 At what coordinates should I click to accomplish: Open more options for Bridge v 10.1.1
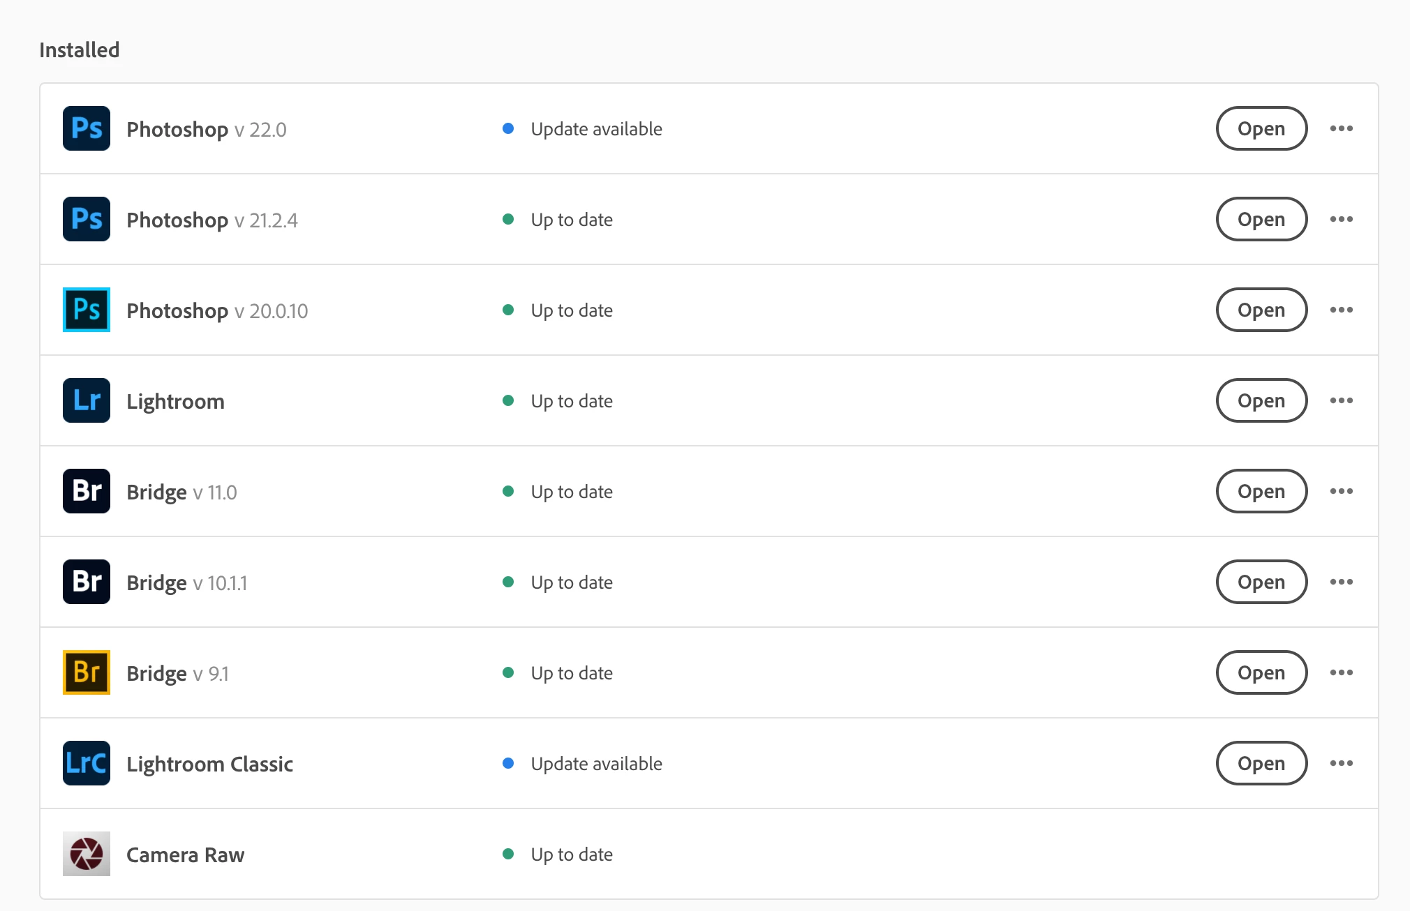tap(1341, 582)
